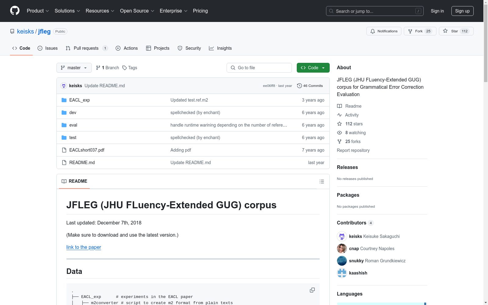
Task: Open the green Code dropdown button
Action: click(313, 68)
